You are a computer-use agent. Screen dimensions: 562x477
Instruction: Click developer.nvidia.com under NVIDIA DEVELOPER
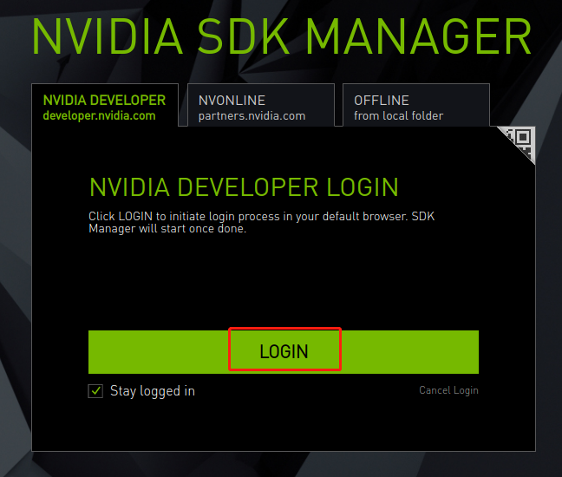(99, 115)
